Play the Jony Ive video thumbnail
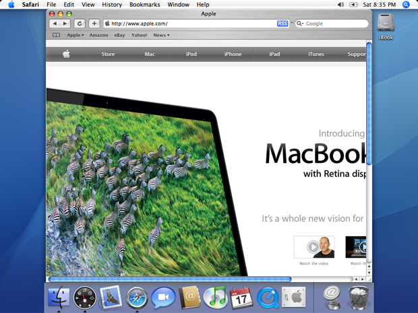This screenshot has width=418, height=313. pos(314,247)
